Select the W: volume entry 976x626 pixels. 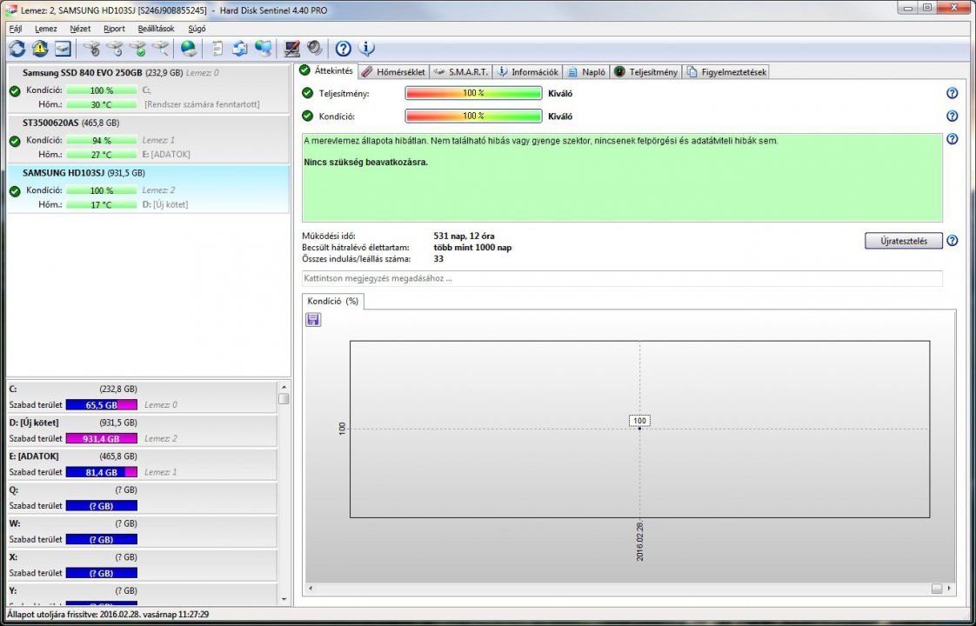142,532
